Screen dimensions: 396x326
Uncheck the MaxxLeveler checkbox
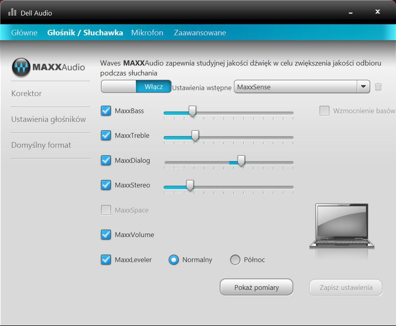(106, 260)
